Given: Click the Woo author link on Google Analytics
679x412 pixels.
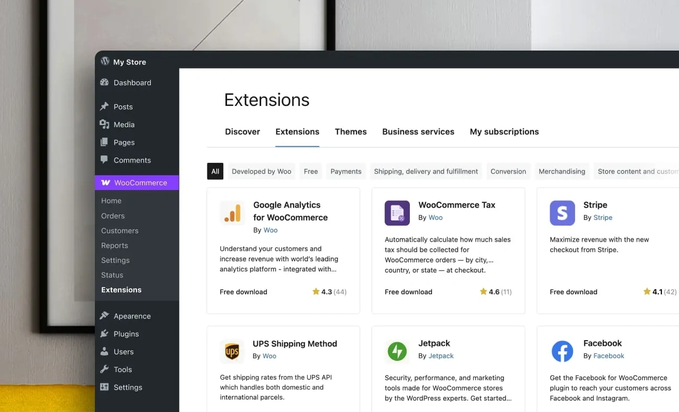Looking at the screenshot, I should [x=271, y=230].
